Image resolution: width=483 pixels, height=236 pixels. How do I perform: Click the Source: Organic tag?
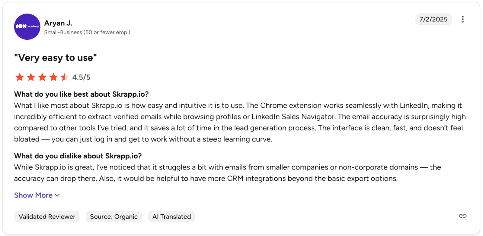coord(114,217)
